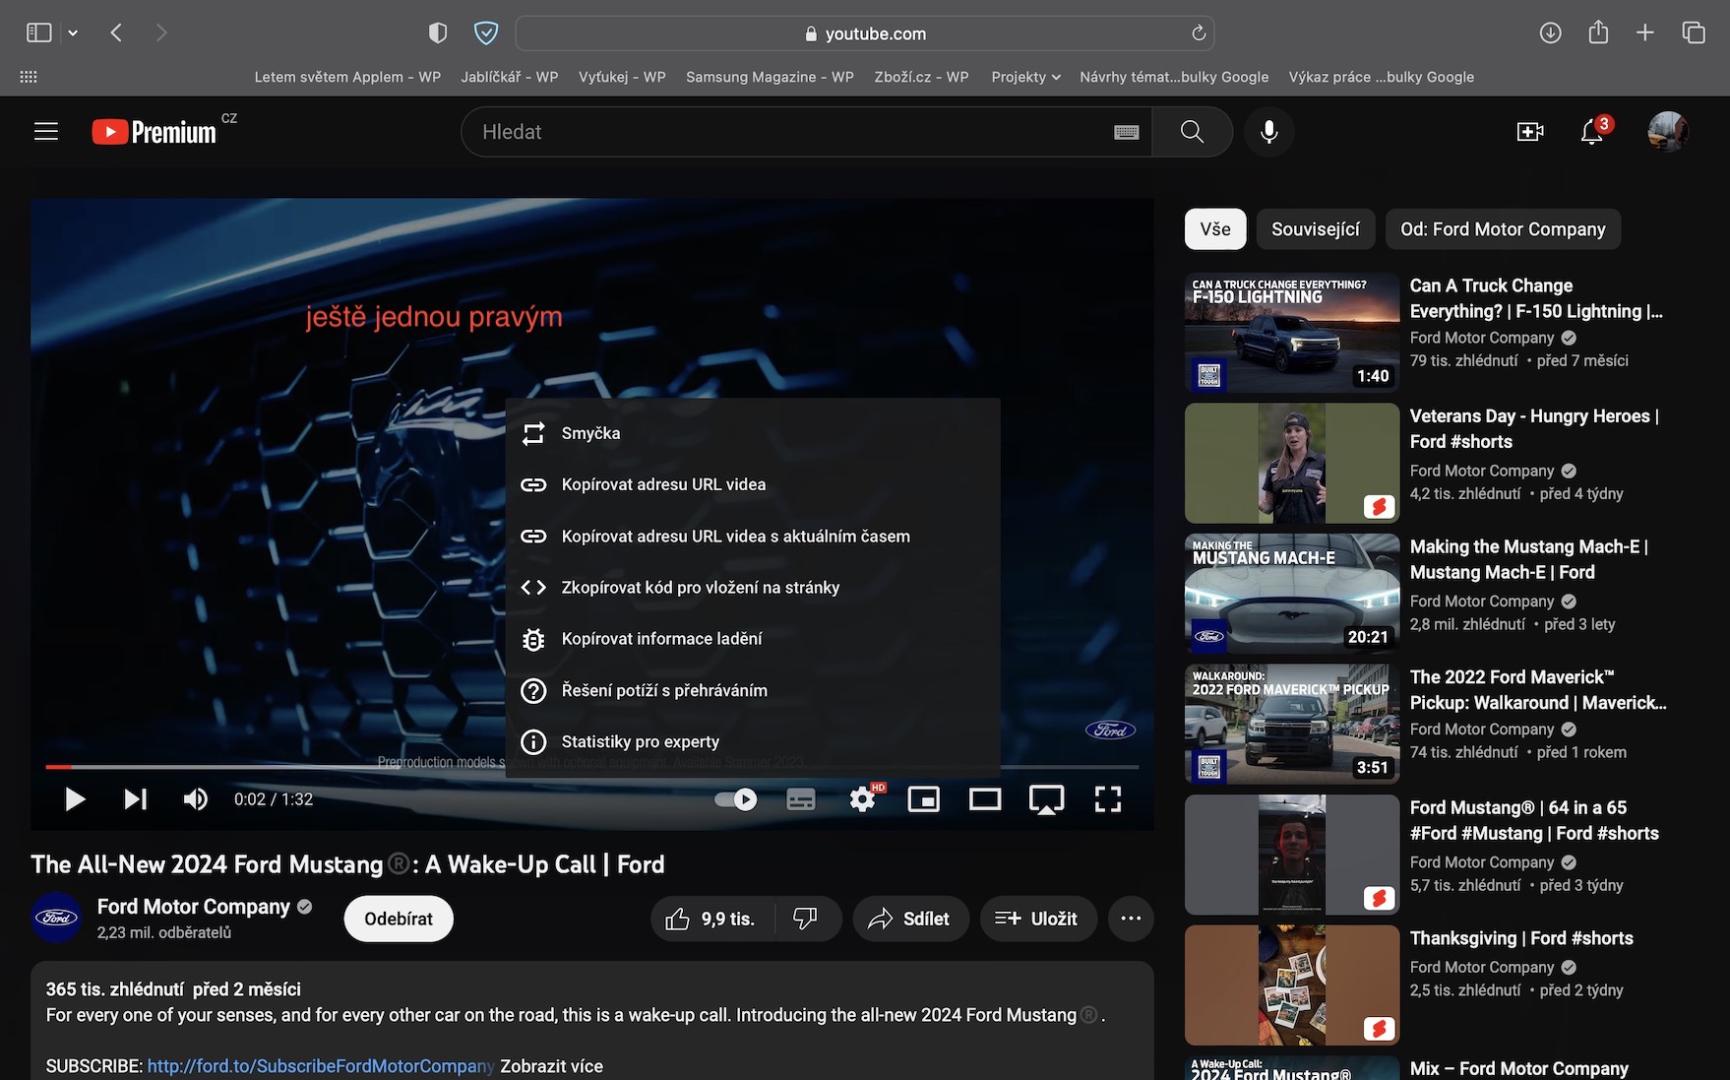Open the F-150 Lightning video thumbnail
This screenshot has height=1080, width=1730.
[1292, 333]
